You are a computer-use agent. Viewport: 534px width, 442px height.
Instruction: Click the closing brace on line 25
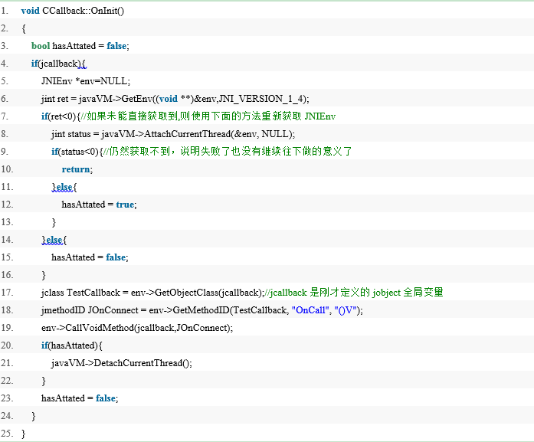pos(23,434)
